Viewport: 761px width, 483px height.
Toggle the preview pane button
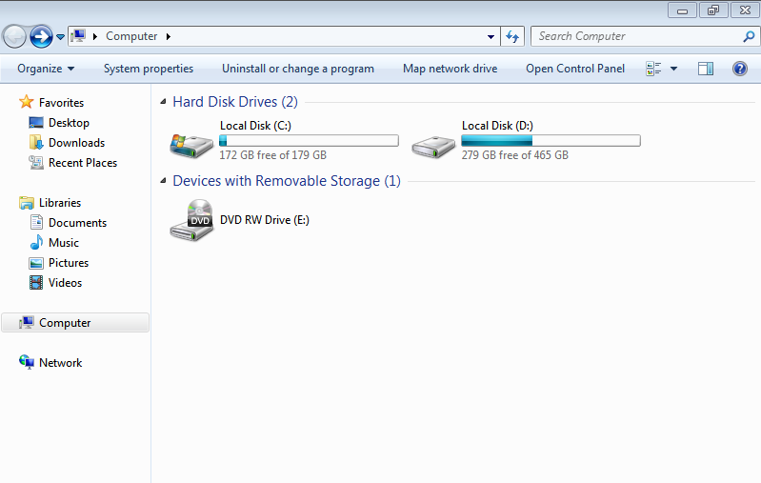click(x=706, y=69)
